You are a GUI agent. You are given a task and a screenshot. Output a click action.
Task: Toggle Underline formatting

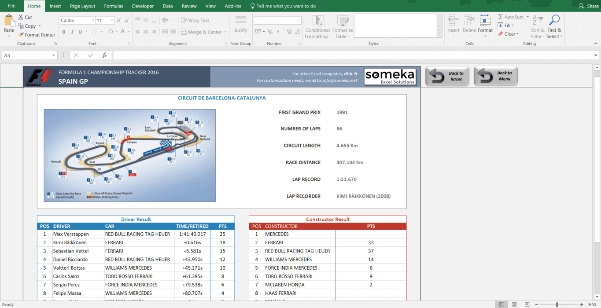(x=80, y=32)
